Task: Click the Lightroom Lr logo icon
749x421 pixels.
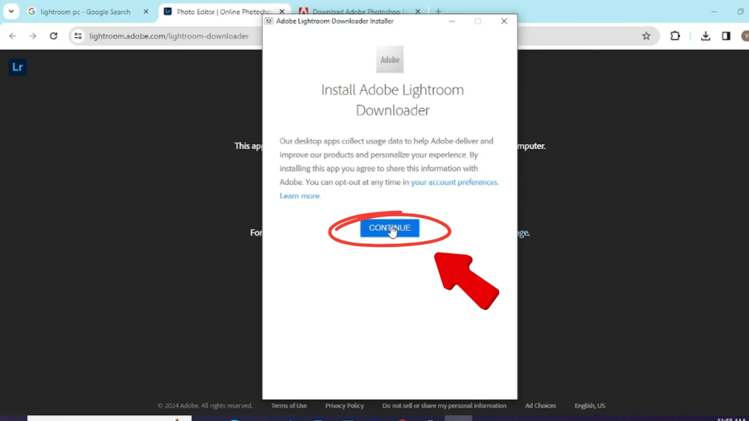Action: click(x=18, y=67)
